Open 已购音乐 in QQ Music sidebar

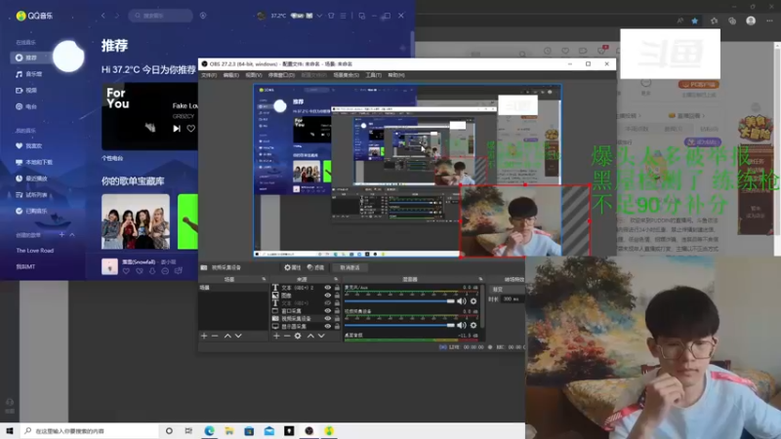(x=31, y=211)
